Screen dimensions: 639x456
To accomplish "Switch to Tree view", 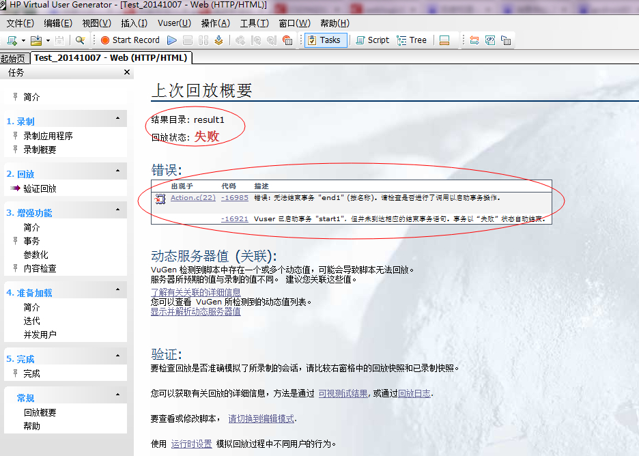I will tap(412, 40).
